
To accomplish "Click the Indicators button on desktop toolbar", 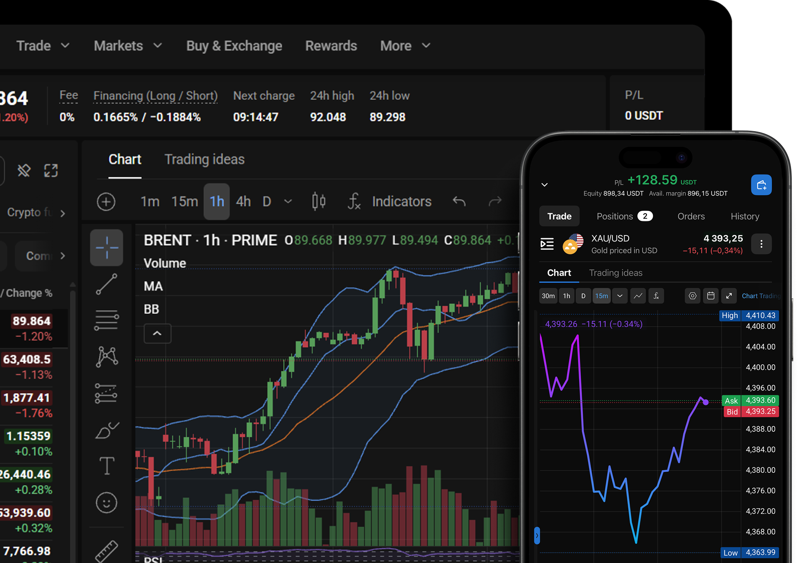I will point(402,201).
